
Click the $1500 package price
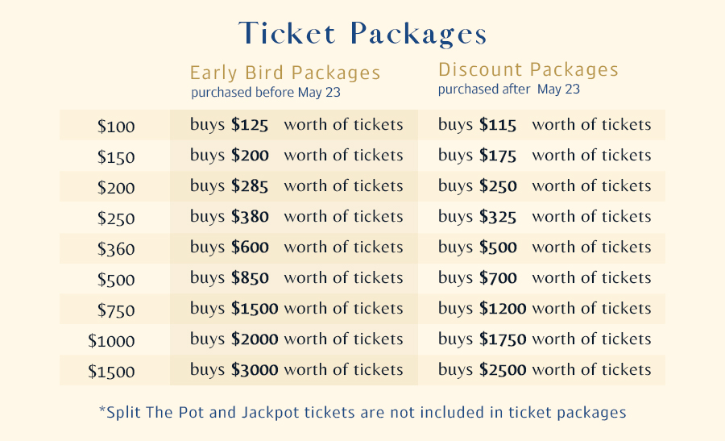pos(111,372)
